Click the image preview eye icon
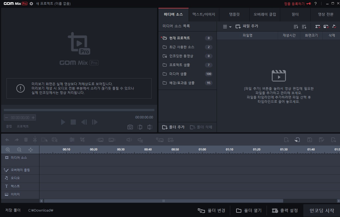The width and height of the screenshot is (340, 217). pyautogui.click(x=171, y=140)
